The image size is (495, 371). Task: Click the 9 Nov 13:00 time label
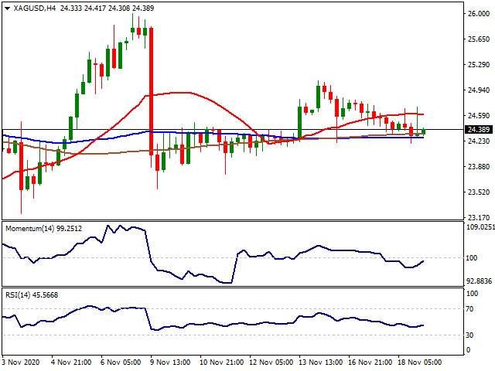point(170,362)
